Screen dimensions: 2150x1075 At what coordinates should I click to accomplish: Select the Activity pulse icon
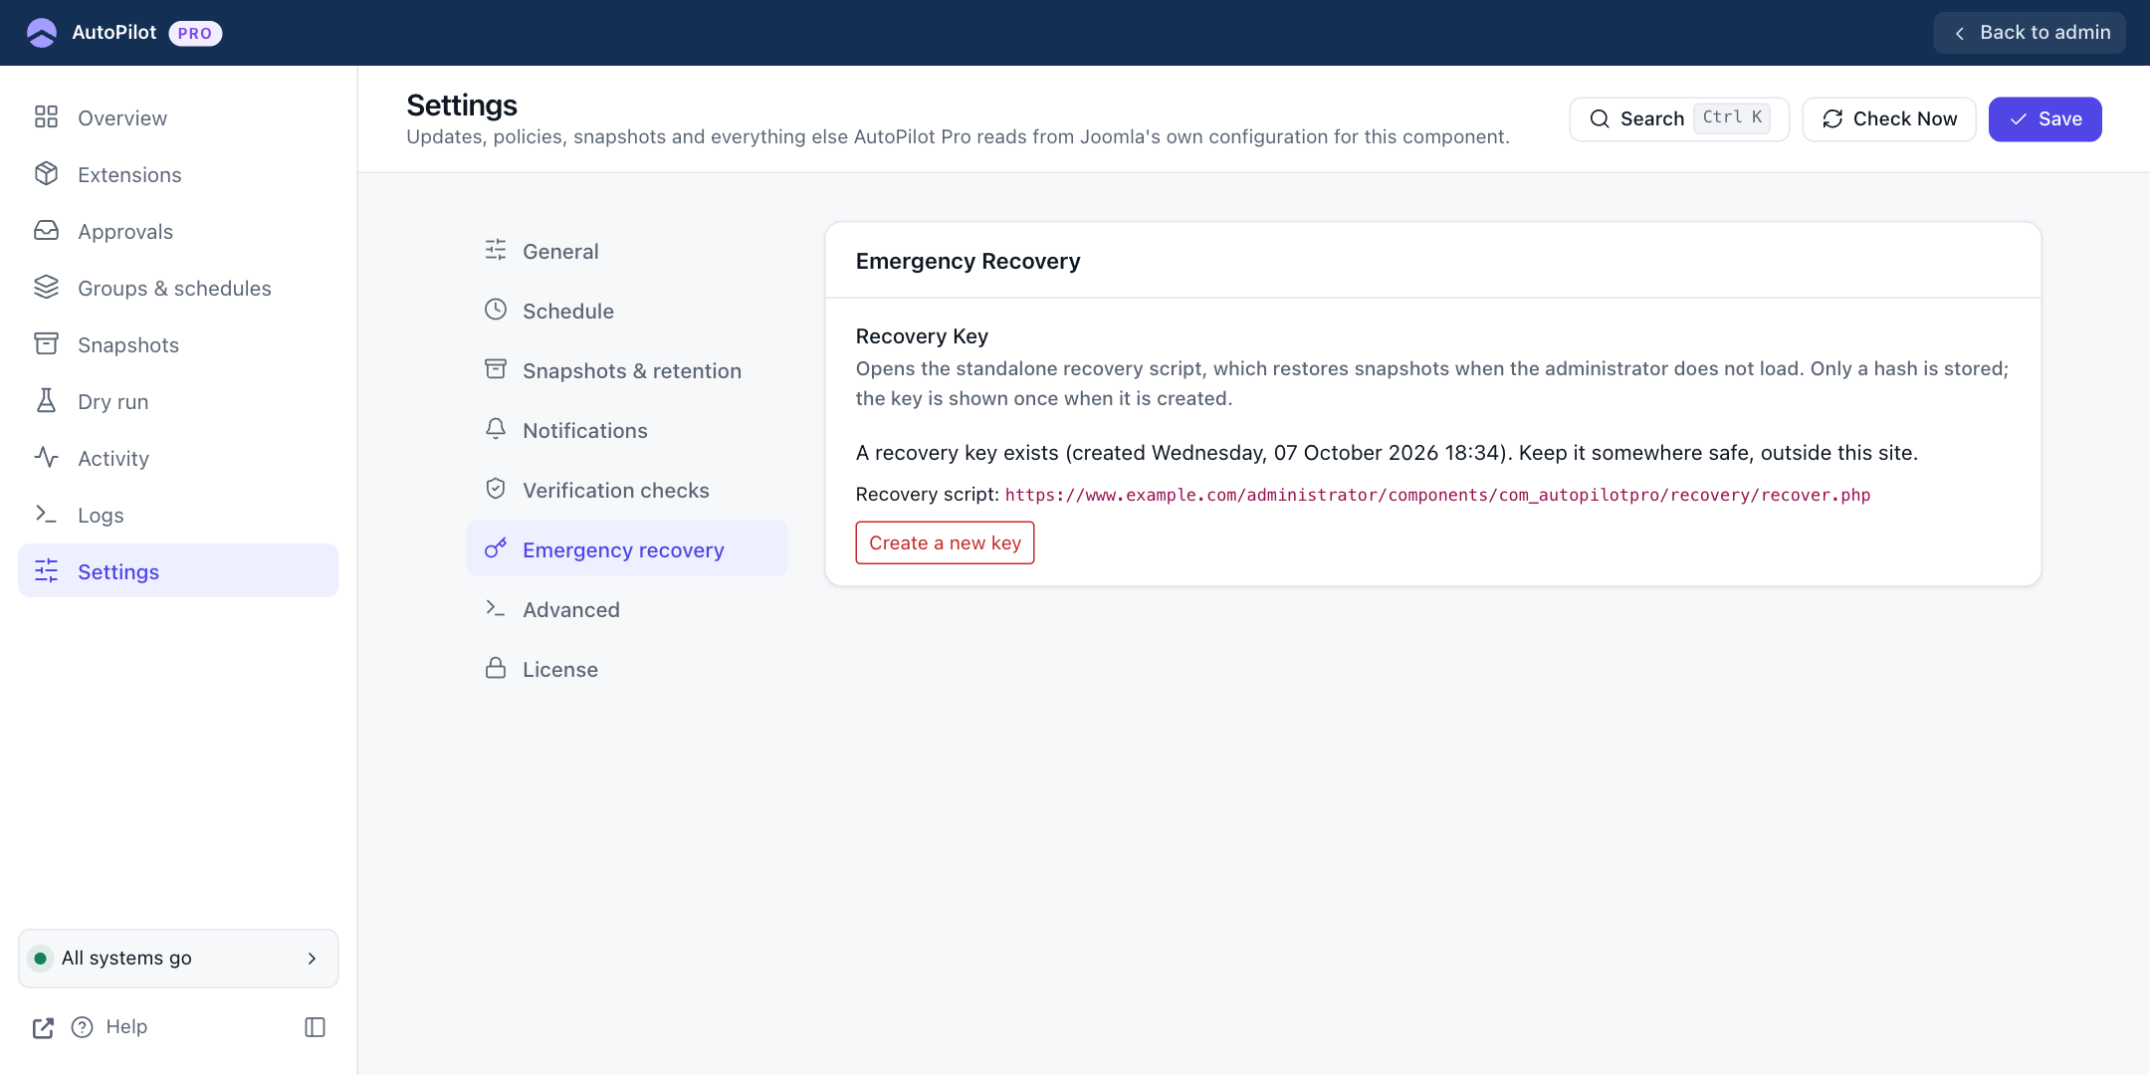pyautogui.click(x=46, y=458)
